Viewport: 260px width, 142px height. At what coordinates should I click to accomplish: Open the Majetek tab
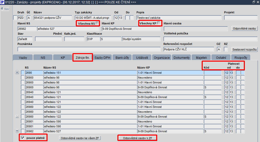[x=201, y=58]
